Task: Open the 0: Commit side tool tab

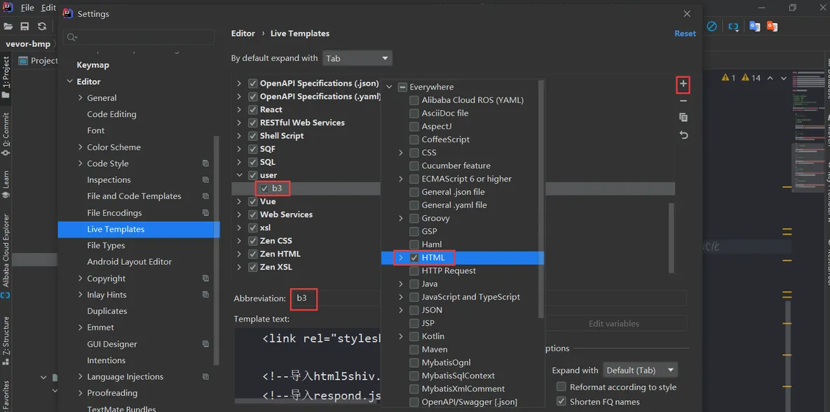Action: pos(6,132)
